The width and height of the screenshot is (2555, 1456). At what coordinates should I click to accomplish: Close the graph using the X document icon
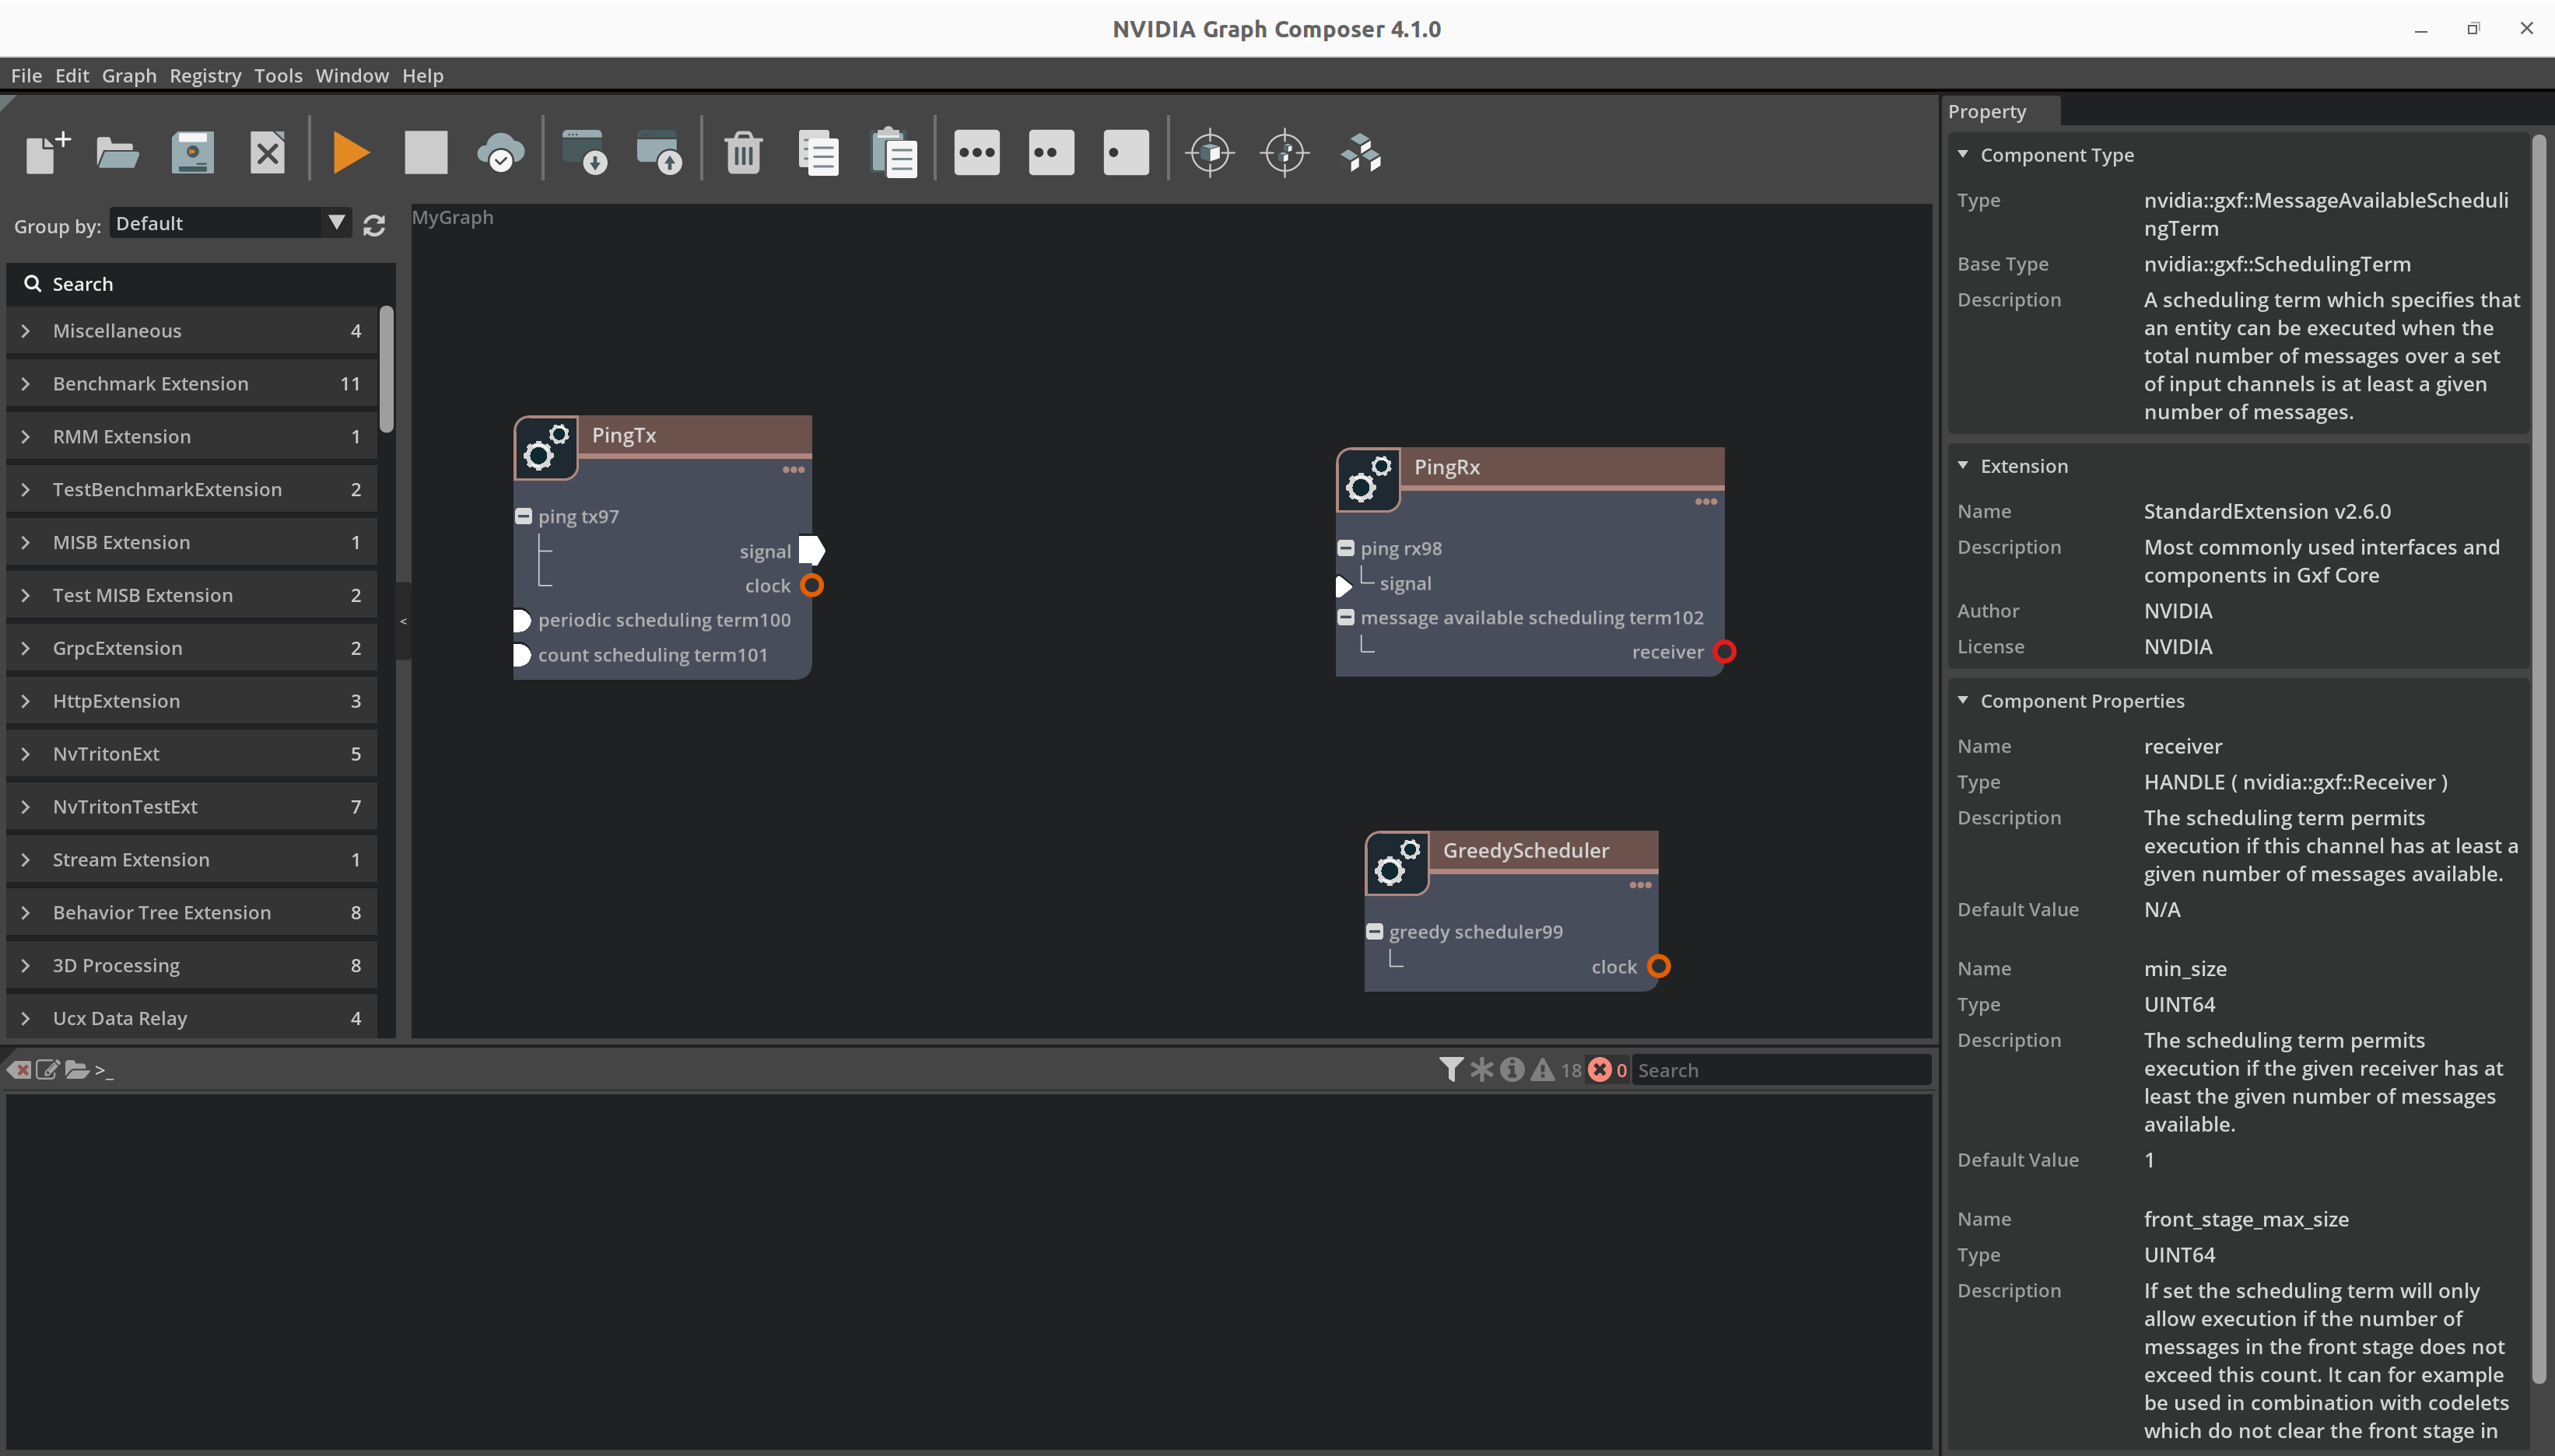[x=267, y=153]
